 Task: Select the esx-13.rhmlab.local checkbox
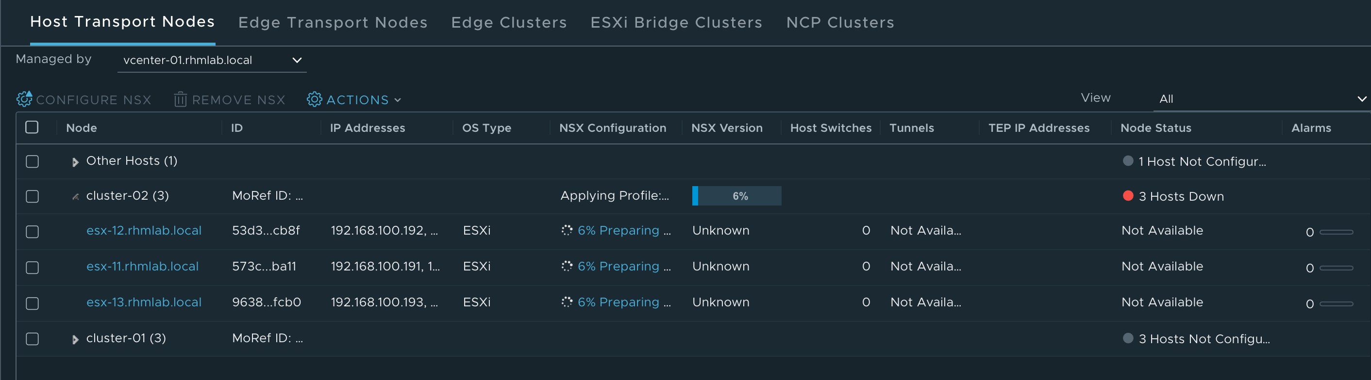33,303
